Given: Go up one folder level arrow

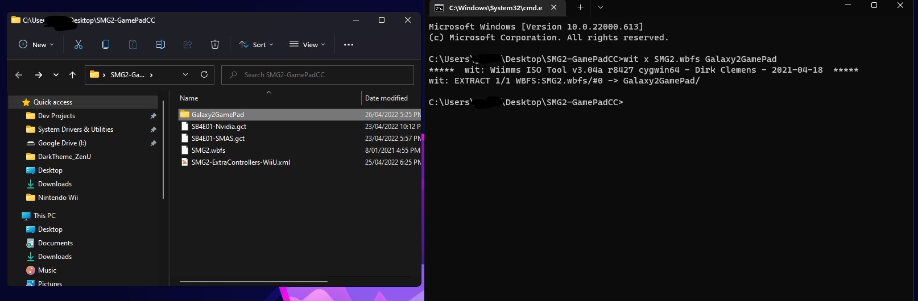Looking at the screenshot, I should tap(72, 75).
